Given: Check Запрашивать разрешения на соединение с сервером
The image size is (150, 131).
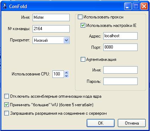Looking at the screenshot, I should tap(6, 113).
